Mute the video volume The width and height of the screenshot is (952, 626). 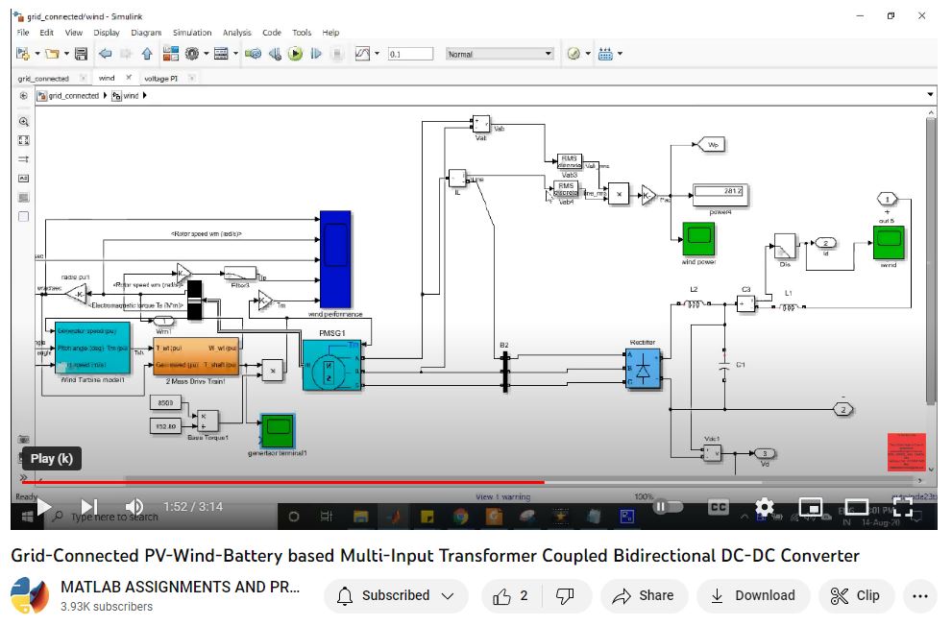134,506
